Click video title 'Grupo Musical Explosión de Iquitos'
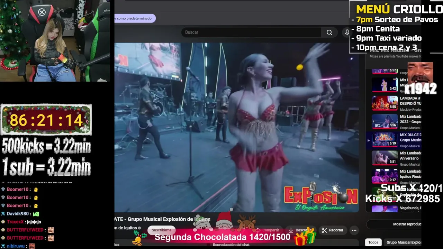 169,219
